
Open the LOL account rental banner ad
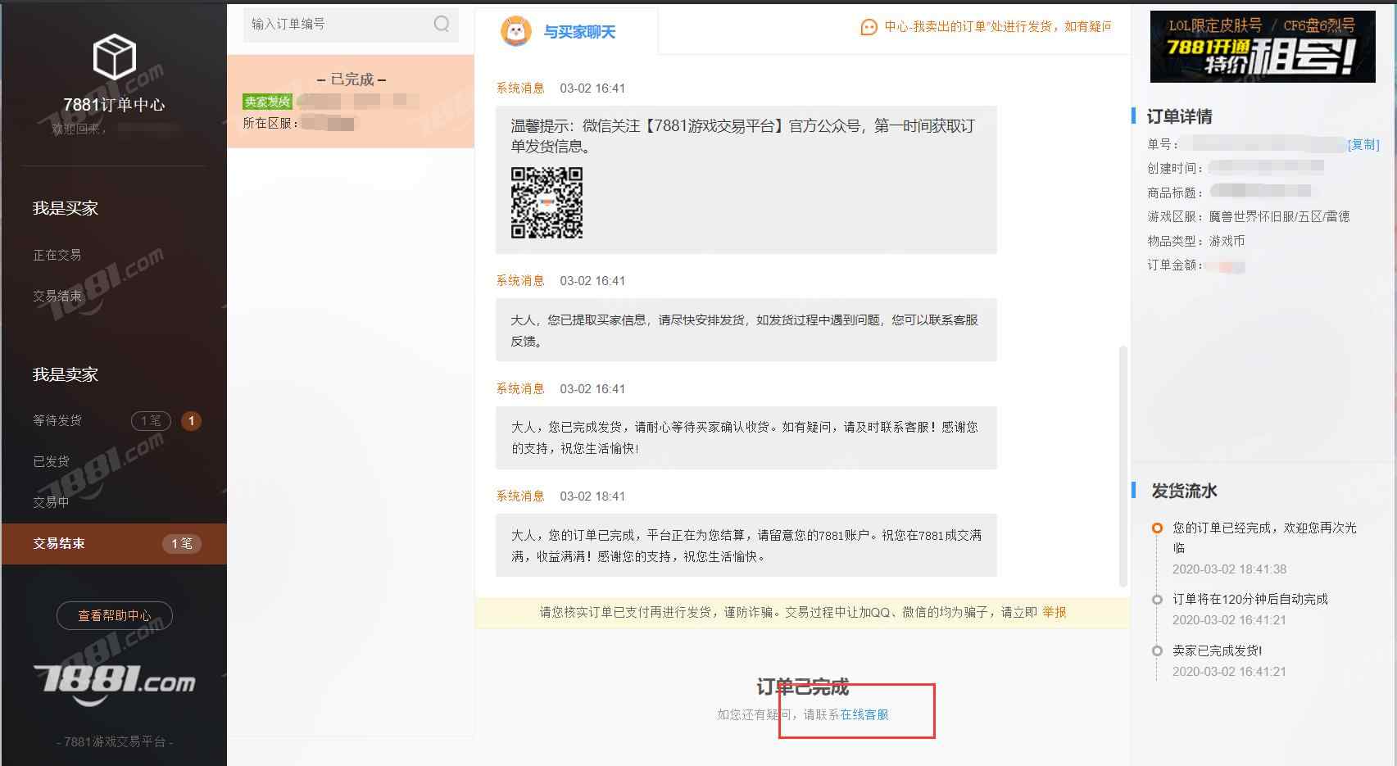tap(1263, 47)
